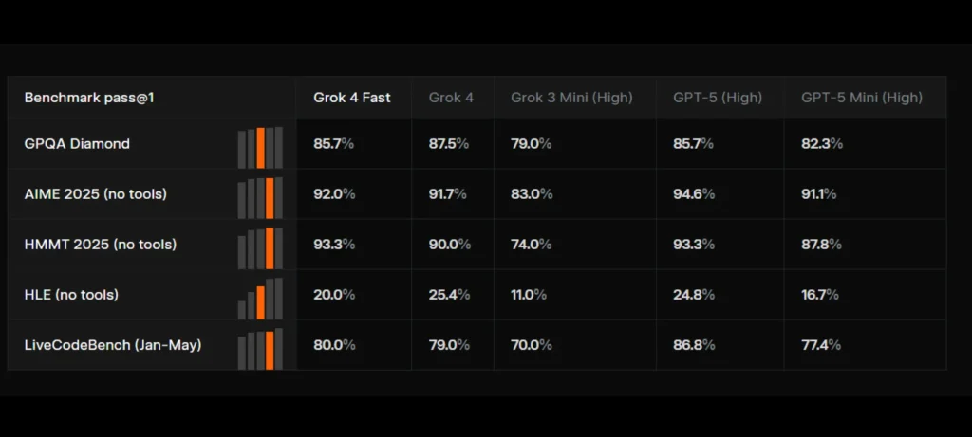Click GPT-5 Mini's 82.3% GPQA score
Viewport: 972px width, 437px height.
pyautogui.click(x=821, y=144)
